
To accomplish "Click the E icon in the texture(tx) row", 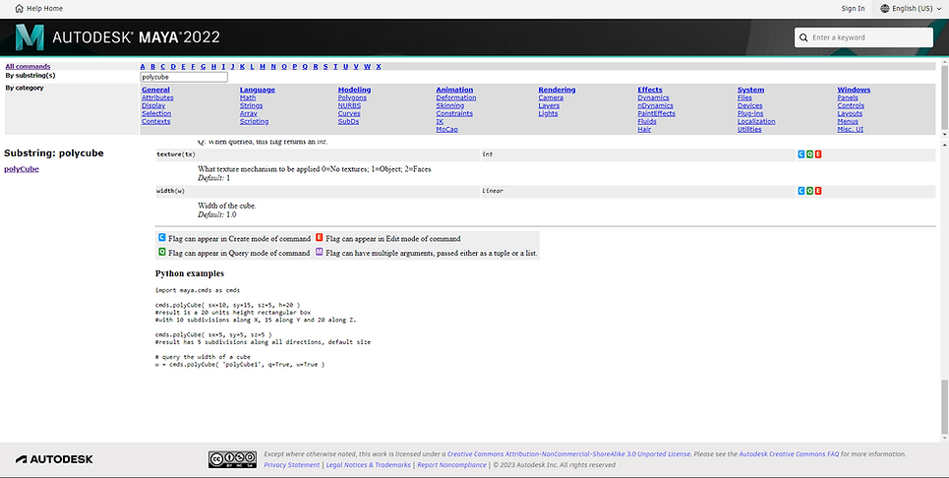I will [x=817, y=154].
